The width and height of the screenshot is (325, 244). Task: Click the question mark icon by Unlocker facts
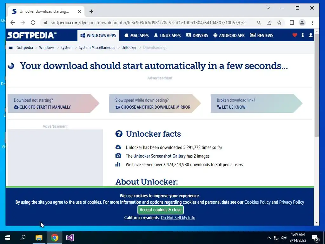pyautogui.click(x=119, y=134)
